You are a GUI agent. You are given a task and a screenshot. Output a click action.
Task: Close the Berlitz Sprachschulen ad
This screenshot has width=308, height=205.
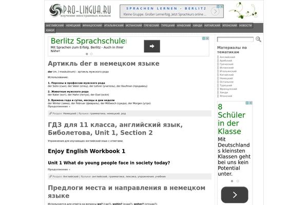207,38
